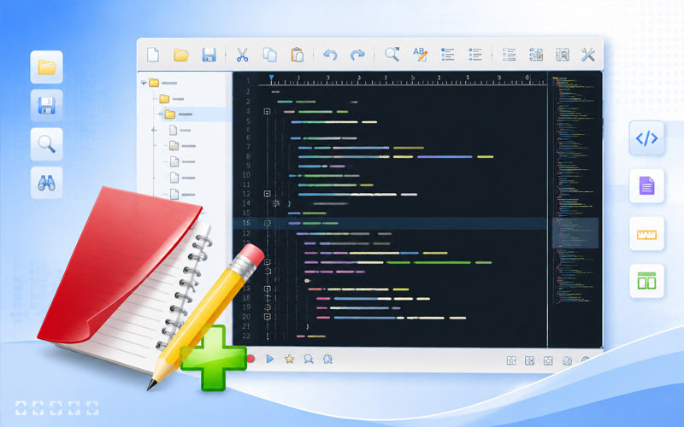The image size is (684, 427).
Task: Click line number 1 in the gutter
Action: (248, 81)
